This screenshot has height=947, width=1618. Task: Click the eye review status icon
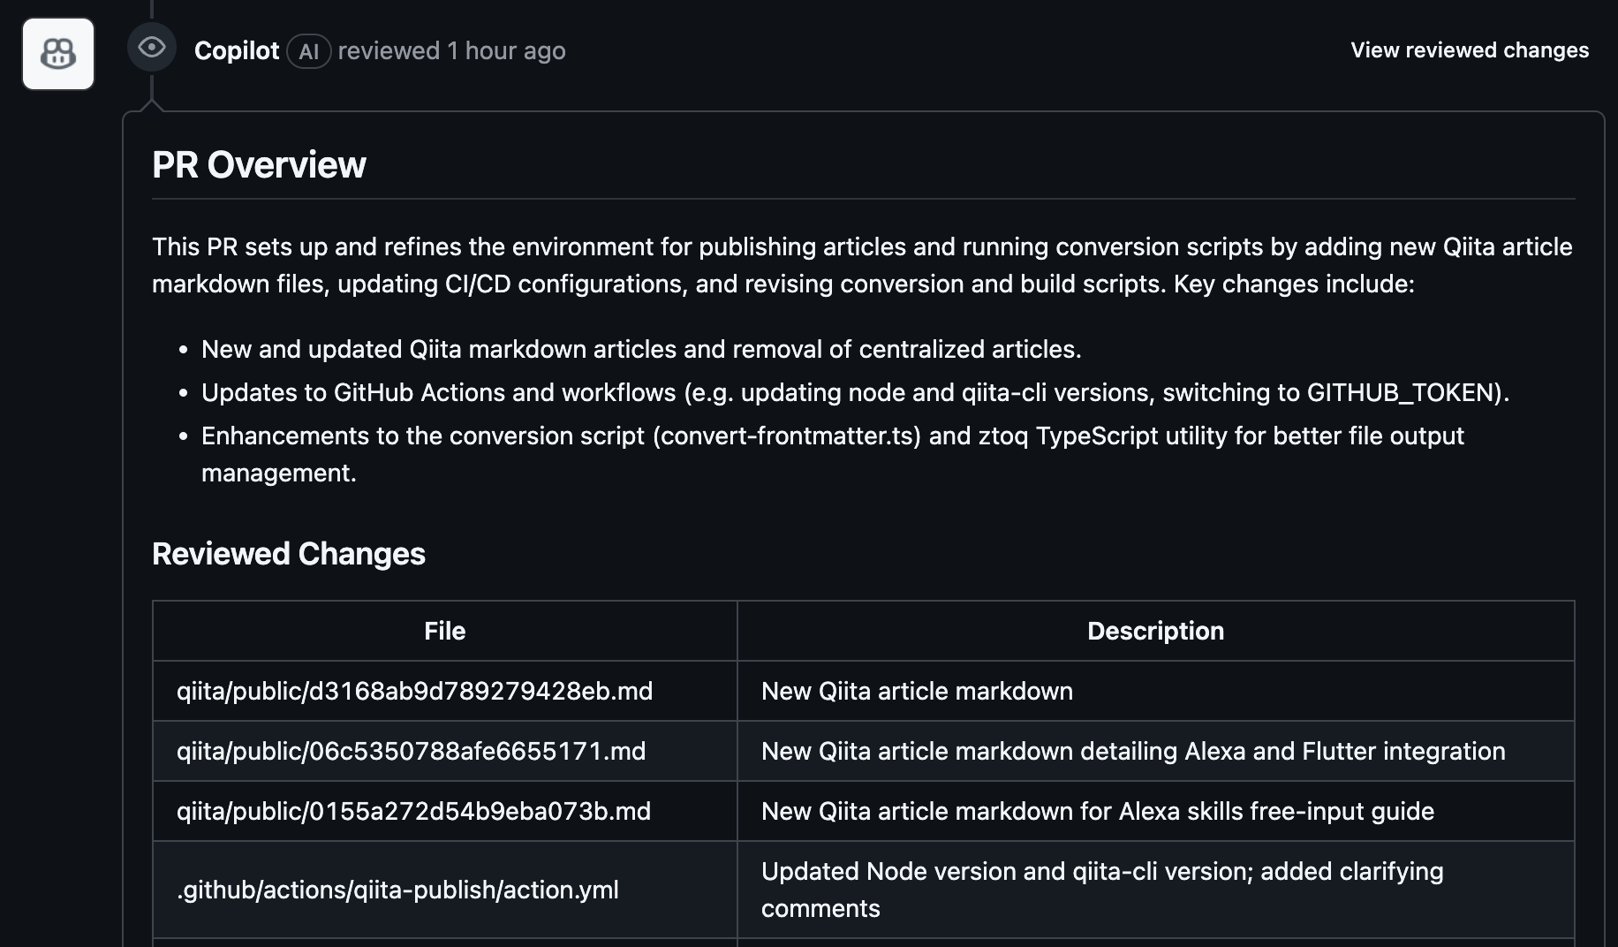152,48
